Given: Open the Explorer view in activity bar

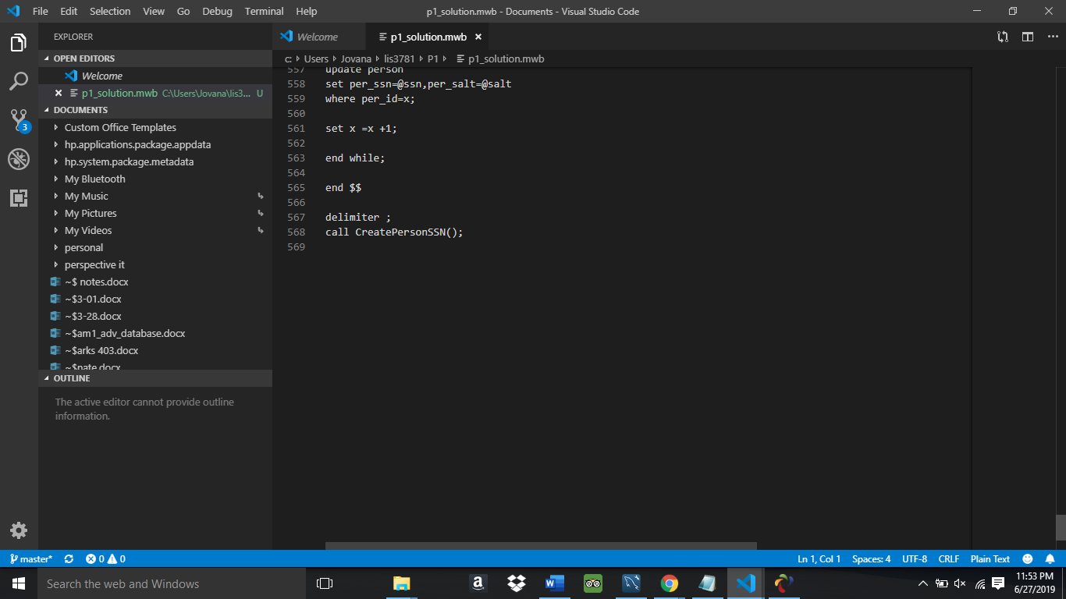Looking at the screenshot, I should [19, 43].
